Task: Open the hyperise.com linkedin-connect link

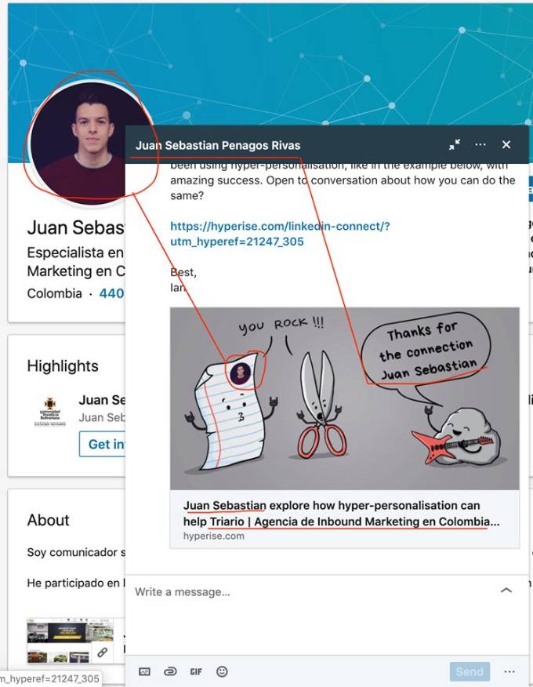Action: pyautogui.click(x=280, y=234)
